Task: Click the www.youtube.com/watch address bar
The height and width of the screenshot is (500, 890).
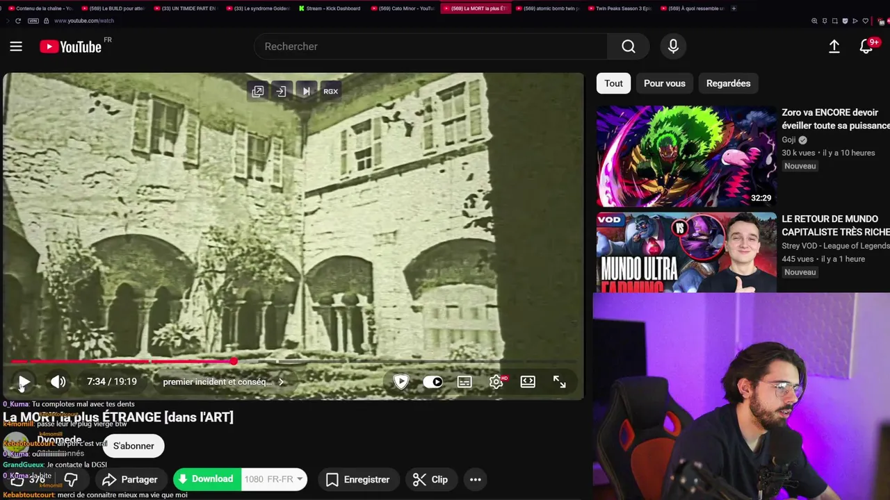Action: click(x=84, y=21)
